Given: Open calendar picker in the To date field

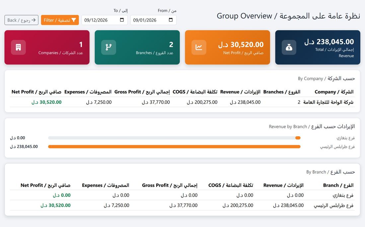Looking at the screenshot, I should tap(122, 20).
